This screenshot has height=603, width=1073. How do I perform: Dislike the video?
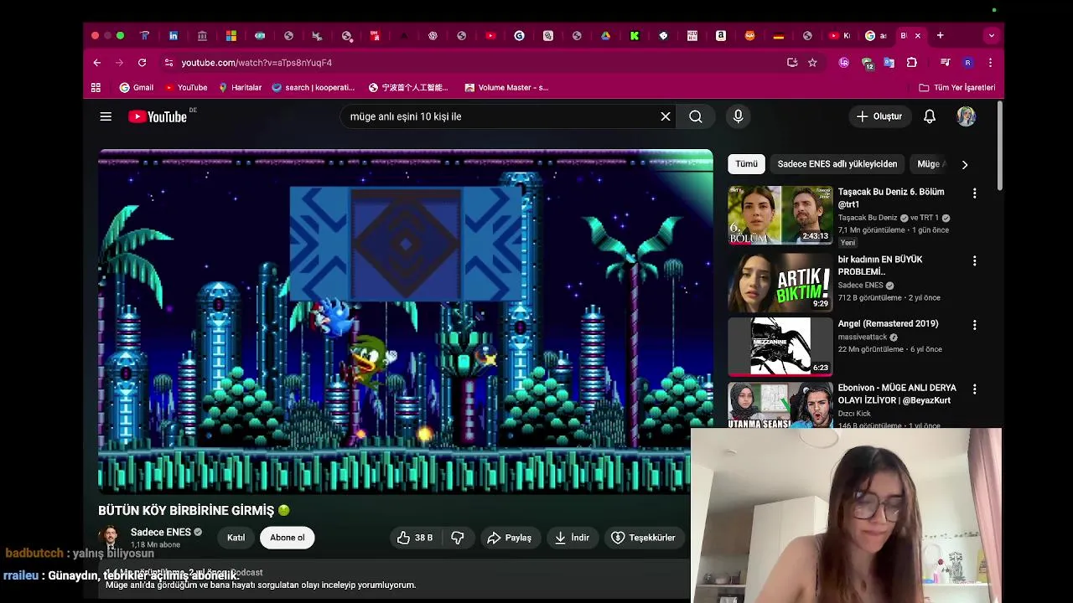(458, 538)
